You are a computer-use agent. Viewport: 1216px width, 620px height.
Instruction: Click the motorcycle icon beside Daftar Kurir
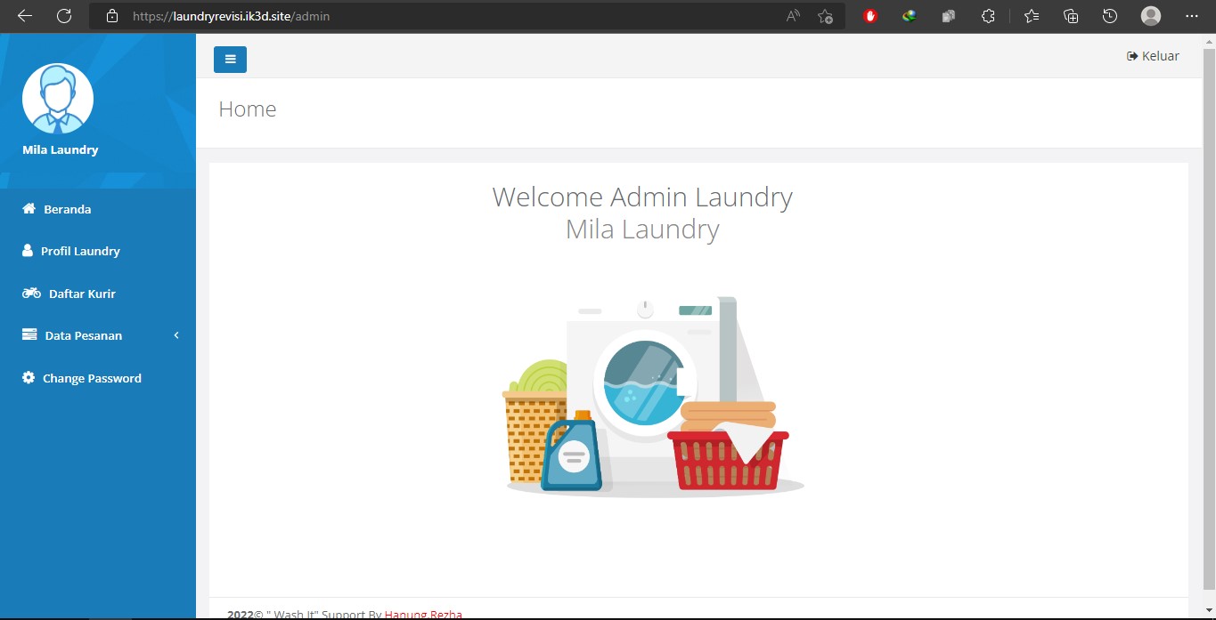[31, 293]
